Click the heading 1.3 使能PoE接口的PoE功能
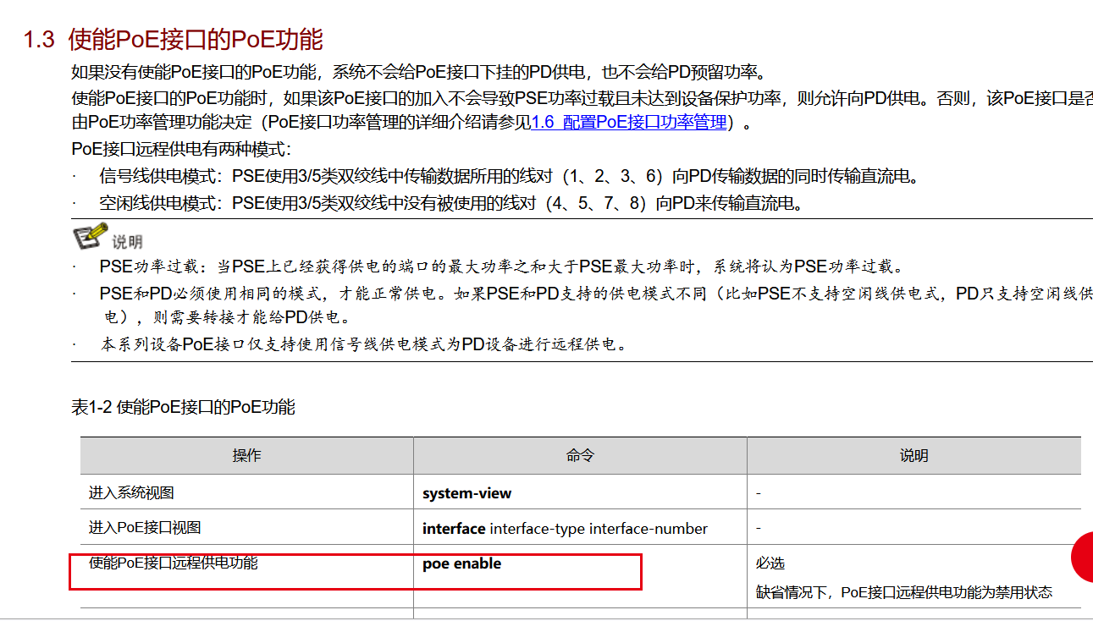The image size is (1093, 621). click(174, 40)
